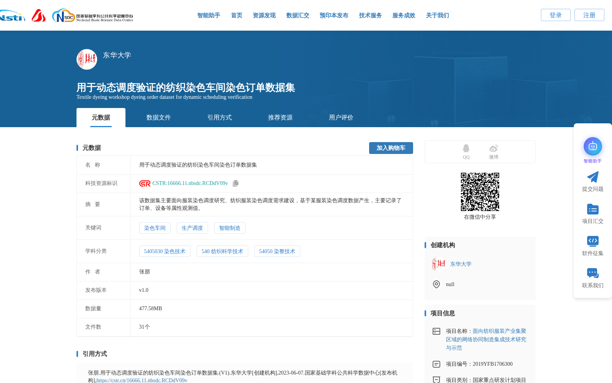Click the NSTL logo in header
The height and width of the screenshot is (383, 612).
click(12, 16)
